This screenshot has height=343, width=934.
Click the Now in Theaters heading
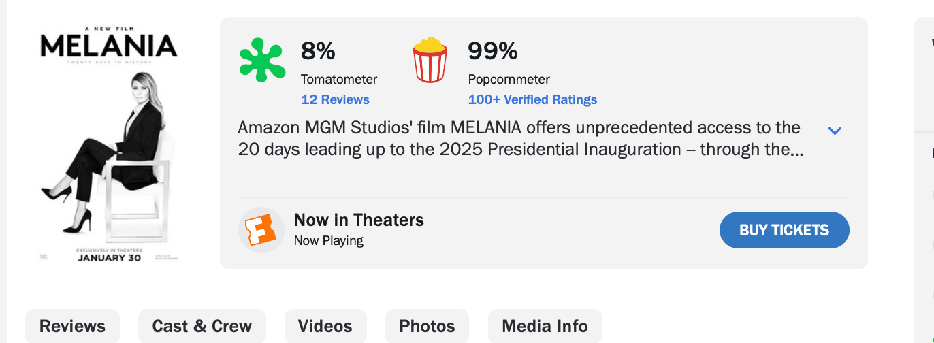[x=359, y=220]
